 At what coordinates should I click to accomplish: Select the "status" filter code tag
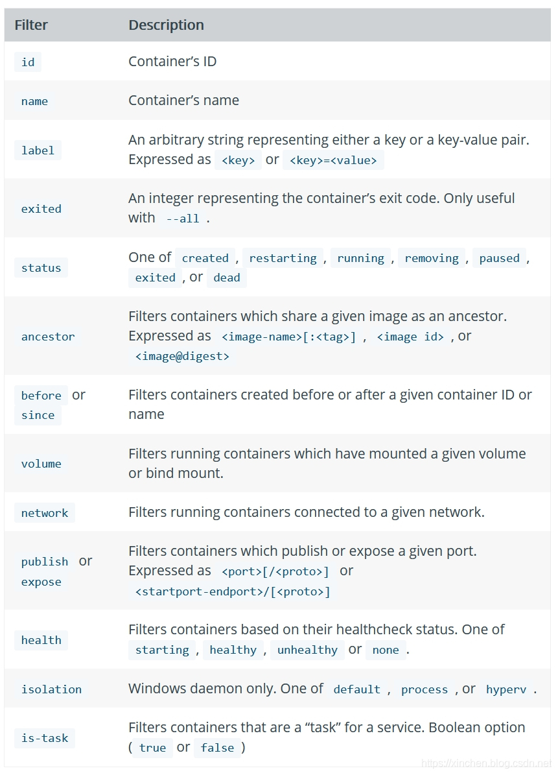point(41,268)
